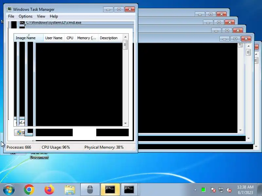Close the Windows Task Manager window
262x196 pixels.
coord(130,9)
